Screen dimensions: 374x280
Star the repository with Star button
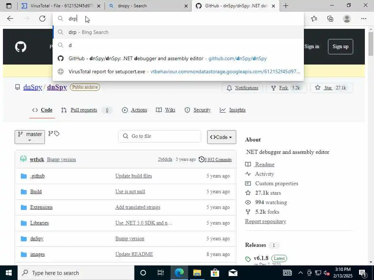pyautogui.click(x=331, y=88)
